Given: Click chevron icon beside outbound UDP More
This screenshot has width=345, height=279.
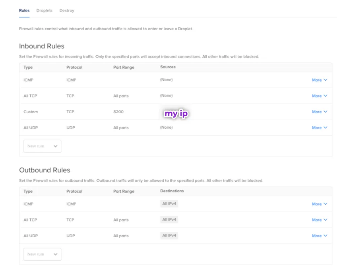Looking at the screenshot, I should tap(326, 236).
